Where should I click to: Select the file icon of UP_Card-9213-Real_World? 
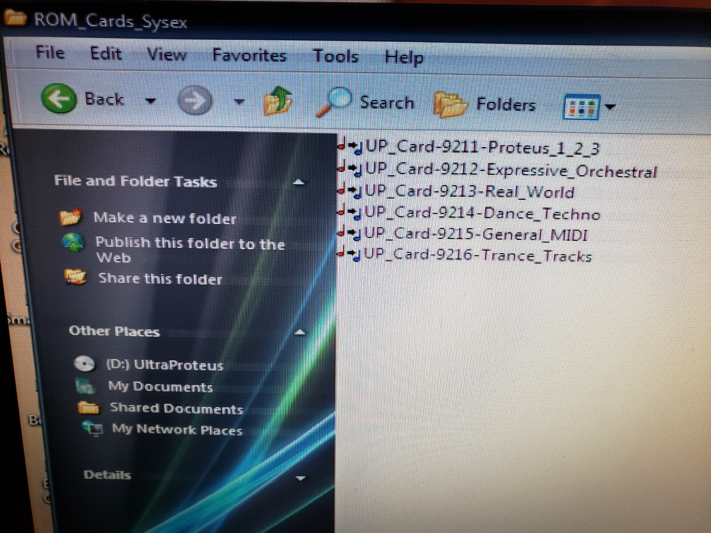pyautogui.click(x=350, y=190)
